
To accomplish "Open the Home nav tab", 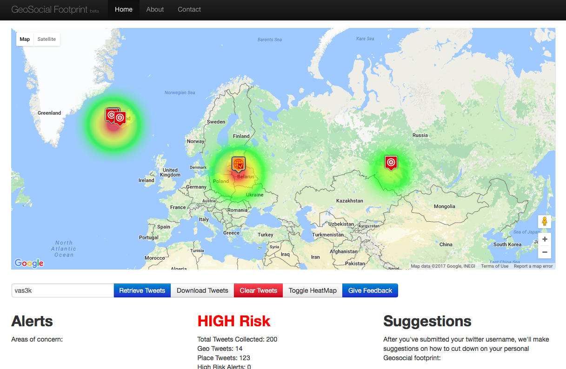I will [124, 9].
